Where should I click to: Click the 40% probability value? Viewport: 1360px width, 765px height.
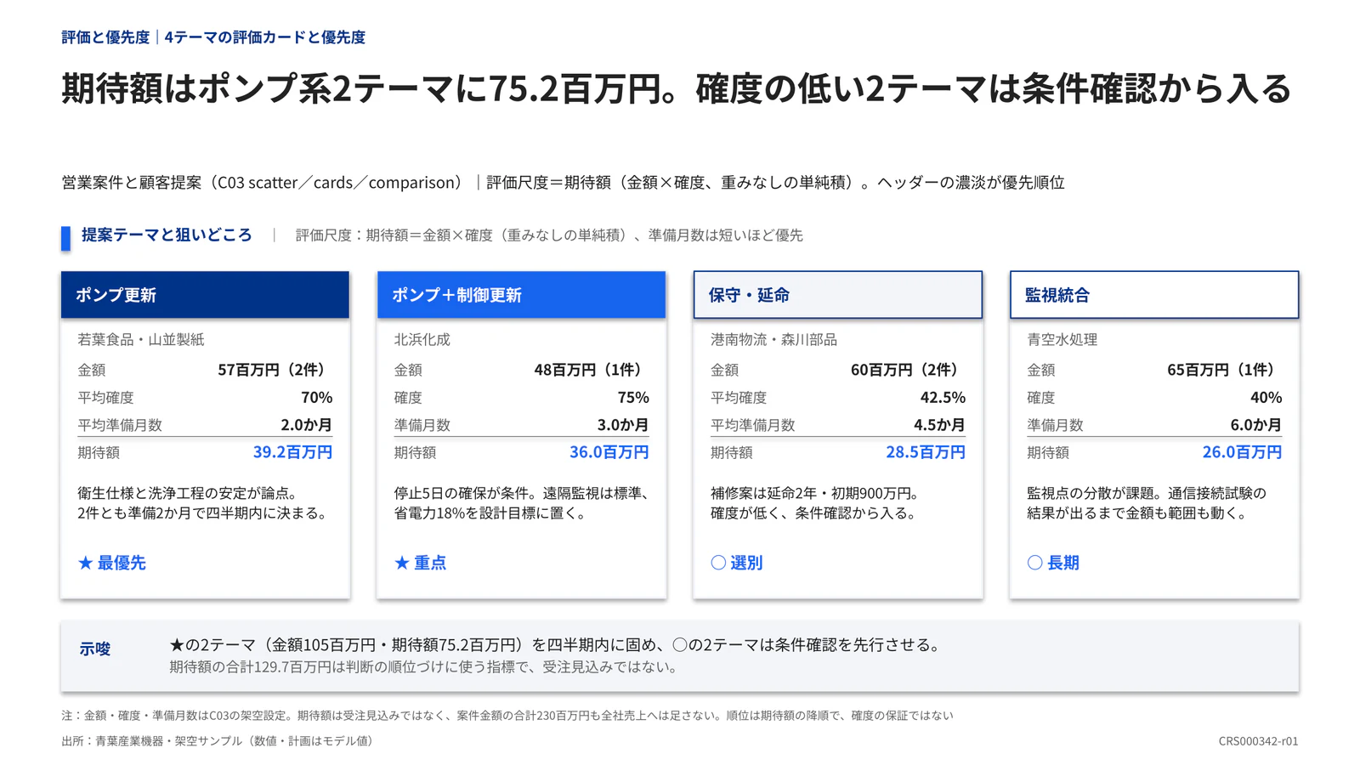[x=1266, y=397]
